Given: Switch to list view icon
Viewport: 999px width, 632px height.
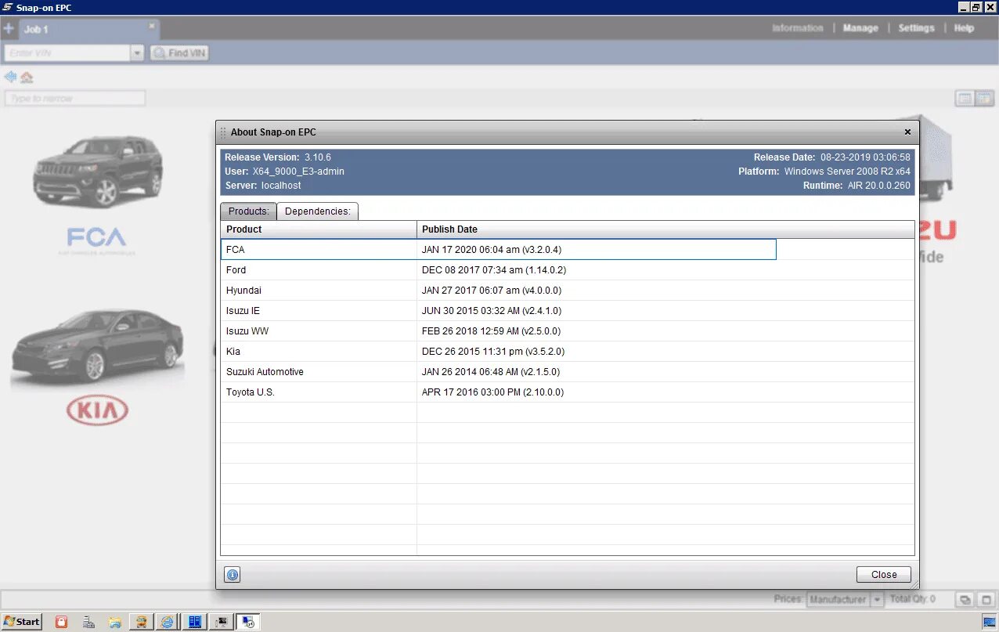Looking at the screenshot, I should pos(965,99).
